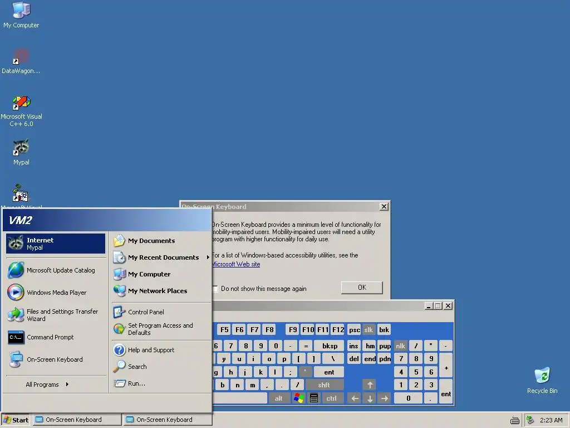Click the pup page up key
Viewport: 570px width, 428px height.
point(385,346)
